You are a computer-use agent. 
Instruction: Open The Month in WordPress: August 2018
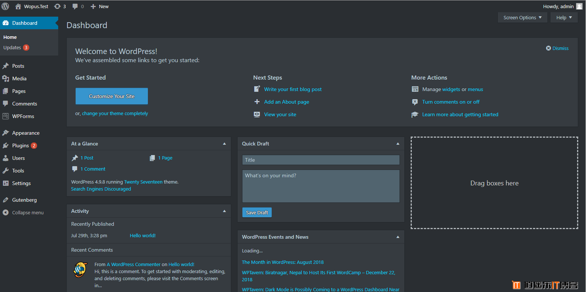283,262
